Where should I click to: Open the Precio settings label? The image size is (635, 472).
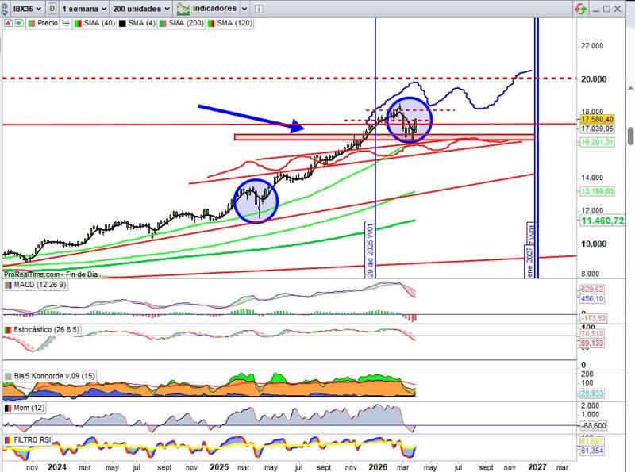click(47, 23)
